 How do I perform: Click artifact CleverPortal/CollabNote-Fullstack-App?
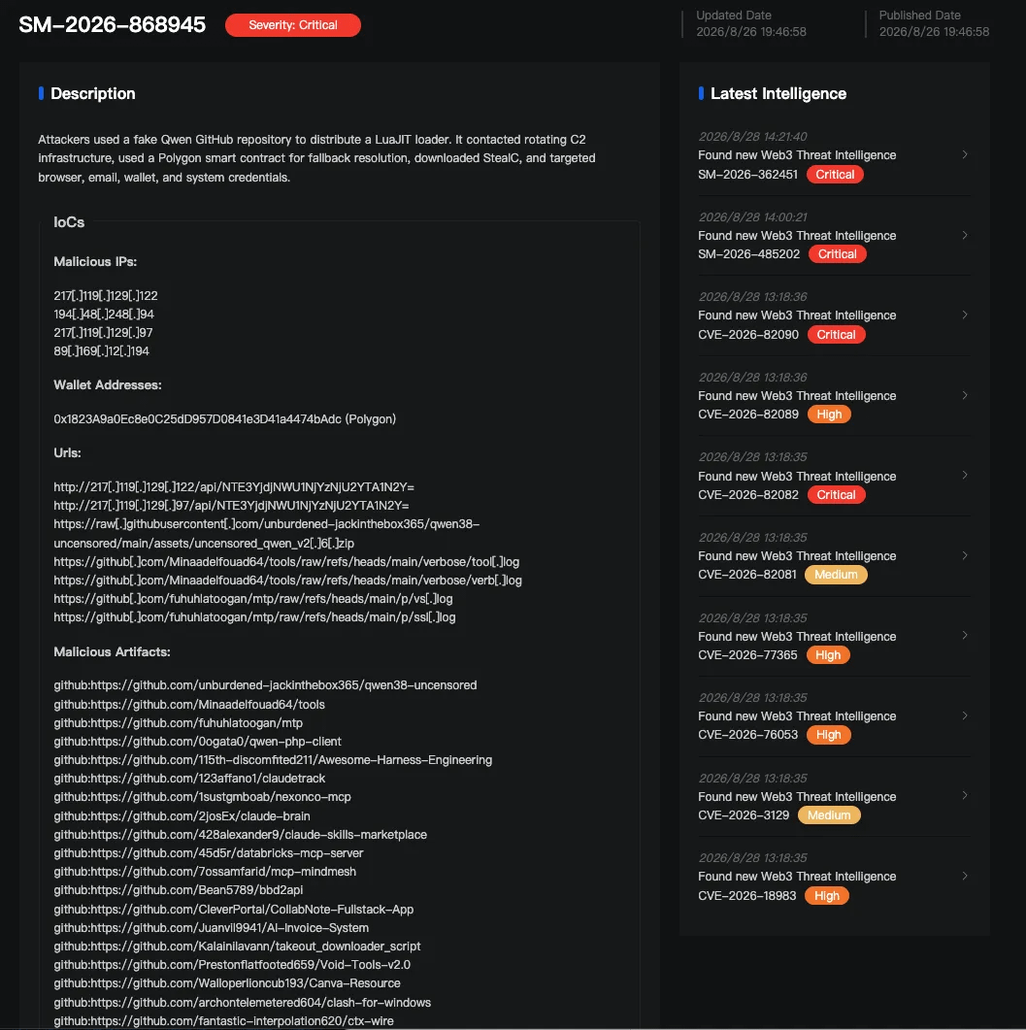pyautogui.click(x=234, y=909)
